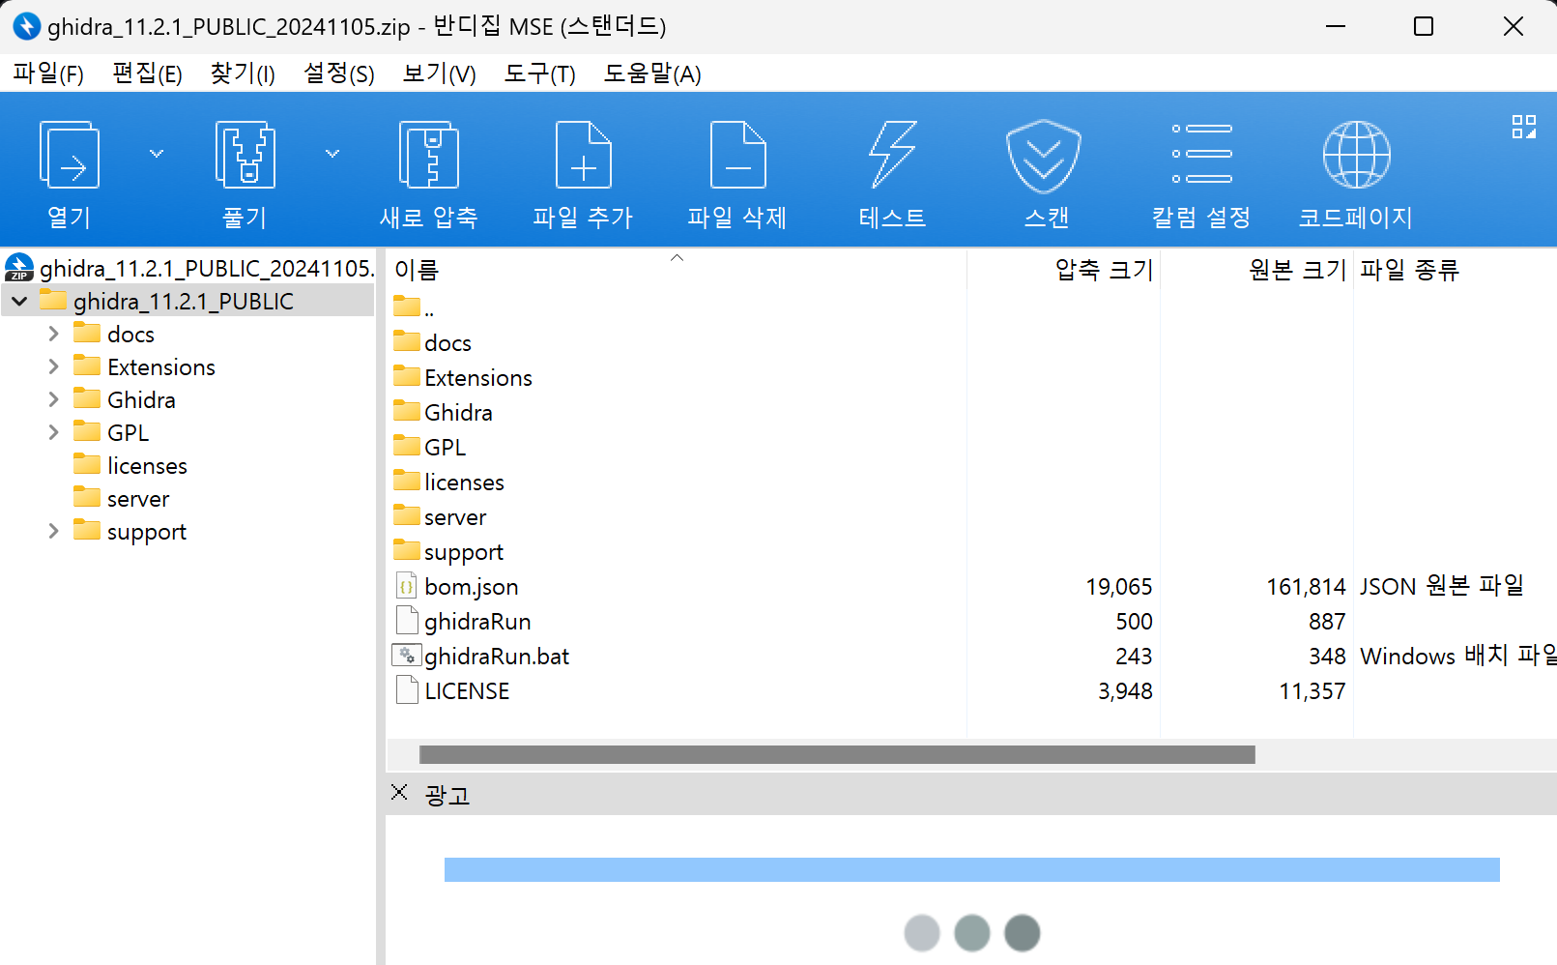Click the licenses folder icon in file list
Screen dimensions: 1557x965
[x=407, y=481]
